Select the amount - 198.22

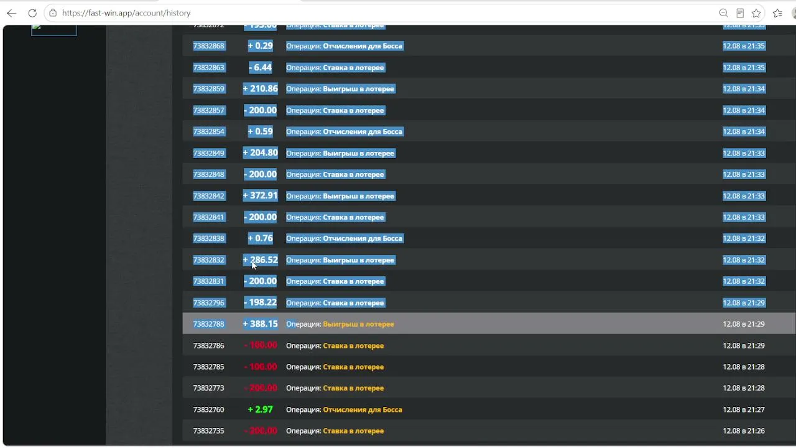[261, 303]
